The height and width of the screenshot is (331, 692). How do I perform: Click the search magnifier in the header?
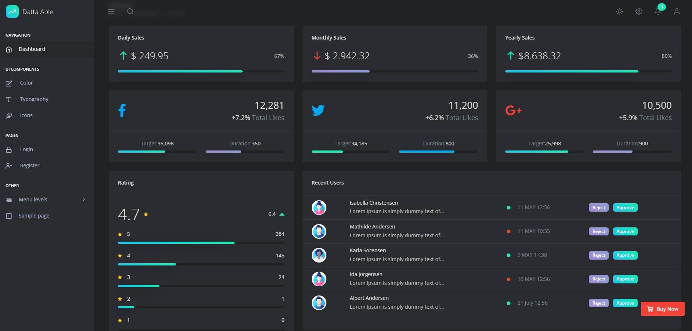point(130,11)
